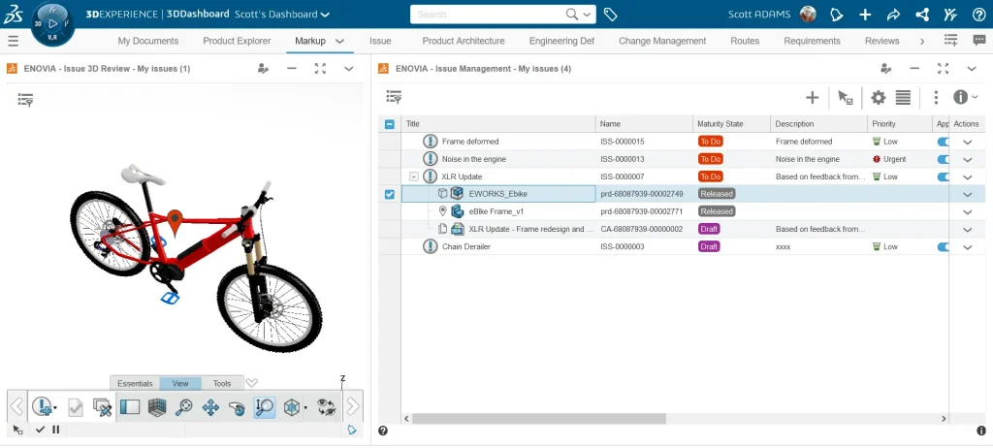Click the create issue icon in 3D toolbar
This screenshot has height=448, width=993.
42,407
